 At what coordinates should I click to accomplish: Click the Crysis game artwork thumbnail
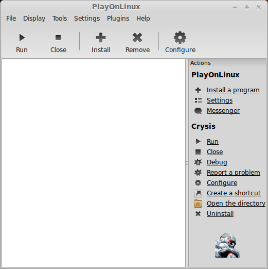tap(227, 245)
